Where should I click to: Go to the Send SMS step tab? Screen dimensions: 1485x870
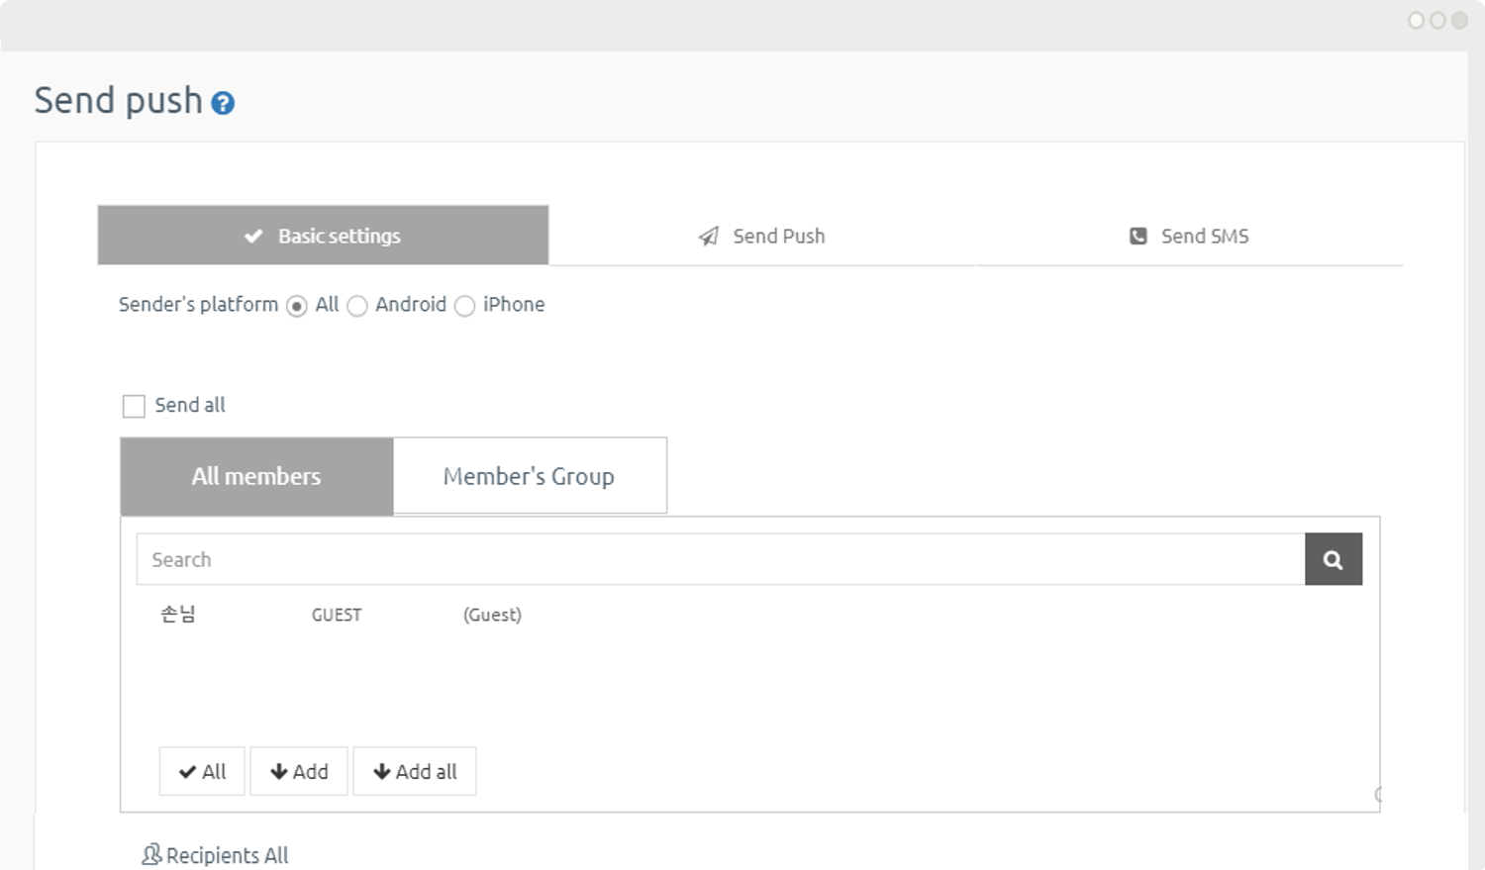(1190, 237)
